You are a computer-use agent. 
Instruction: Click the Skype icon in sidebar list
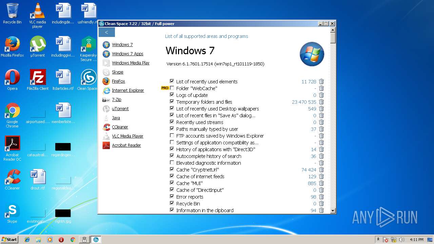(106, 72)
